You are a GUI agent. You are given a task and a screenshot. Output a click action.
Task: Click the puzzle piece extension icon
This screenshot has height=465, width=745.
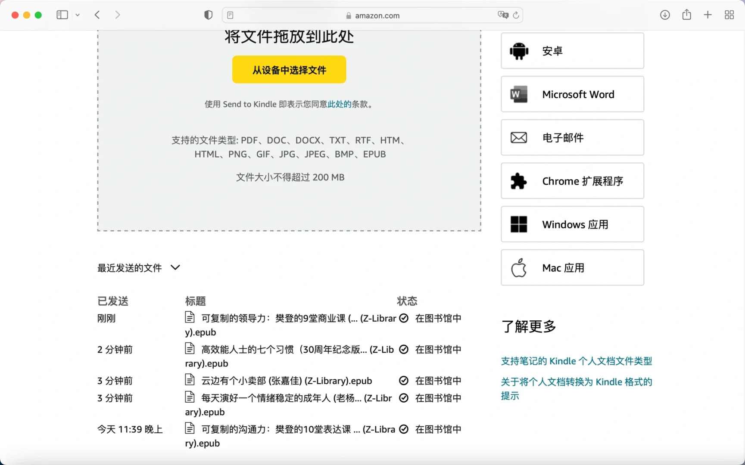(519, 181)
